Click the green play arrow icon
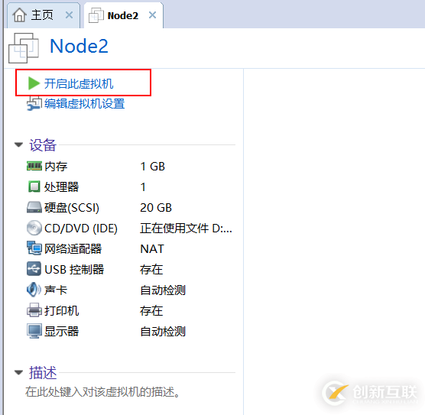 [x=34, y=83]
